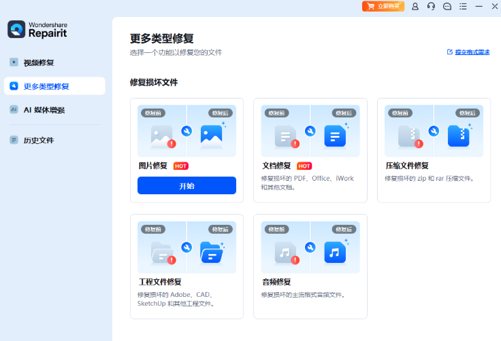
Task: Click the 图片修复 card thumbnail image
Action: pyautogui.click(x=187, y=130)
